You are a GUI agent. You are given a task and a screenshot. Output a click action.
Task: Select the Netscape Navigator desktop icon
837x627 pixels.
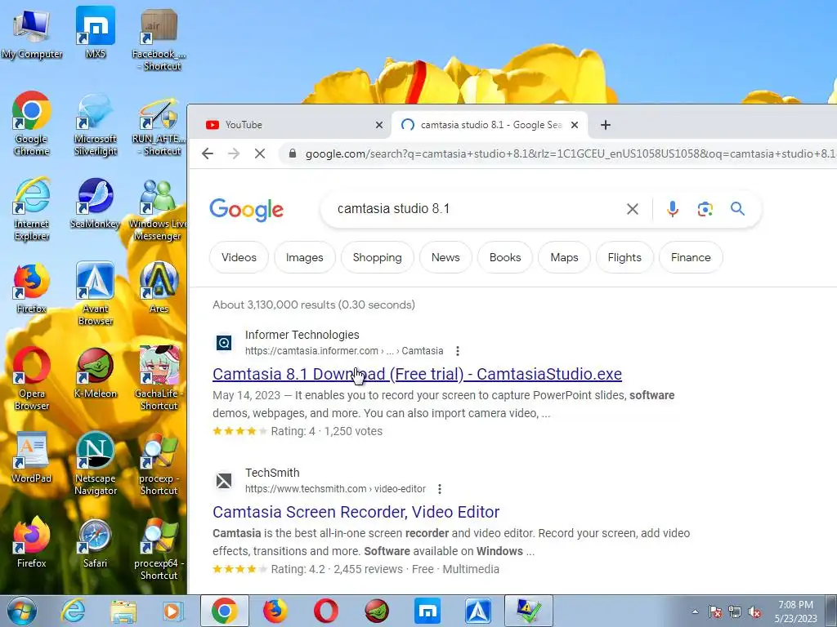(x=96, y=464)
